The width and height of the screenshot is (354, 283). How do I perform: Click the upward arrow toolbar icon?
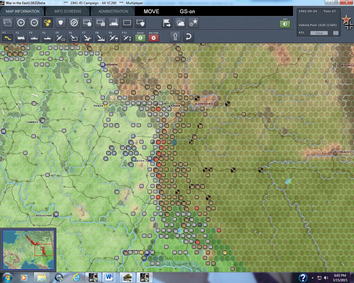(x=175, y=37)
